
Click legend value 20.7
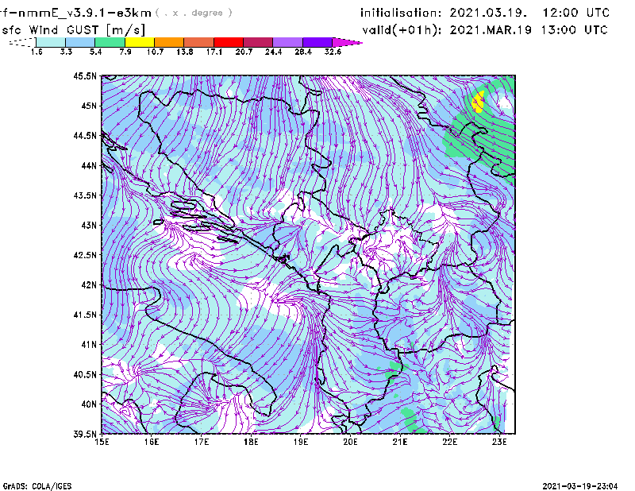(x=244, y=52)
